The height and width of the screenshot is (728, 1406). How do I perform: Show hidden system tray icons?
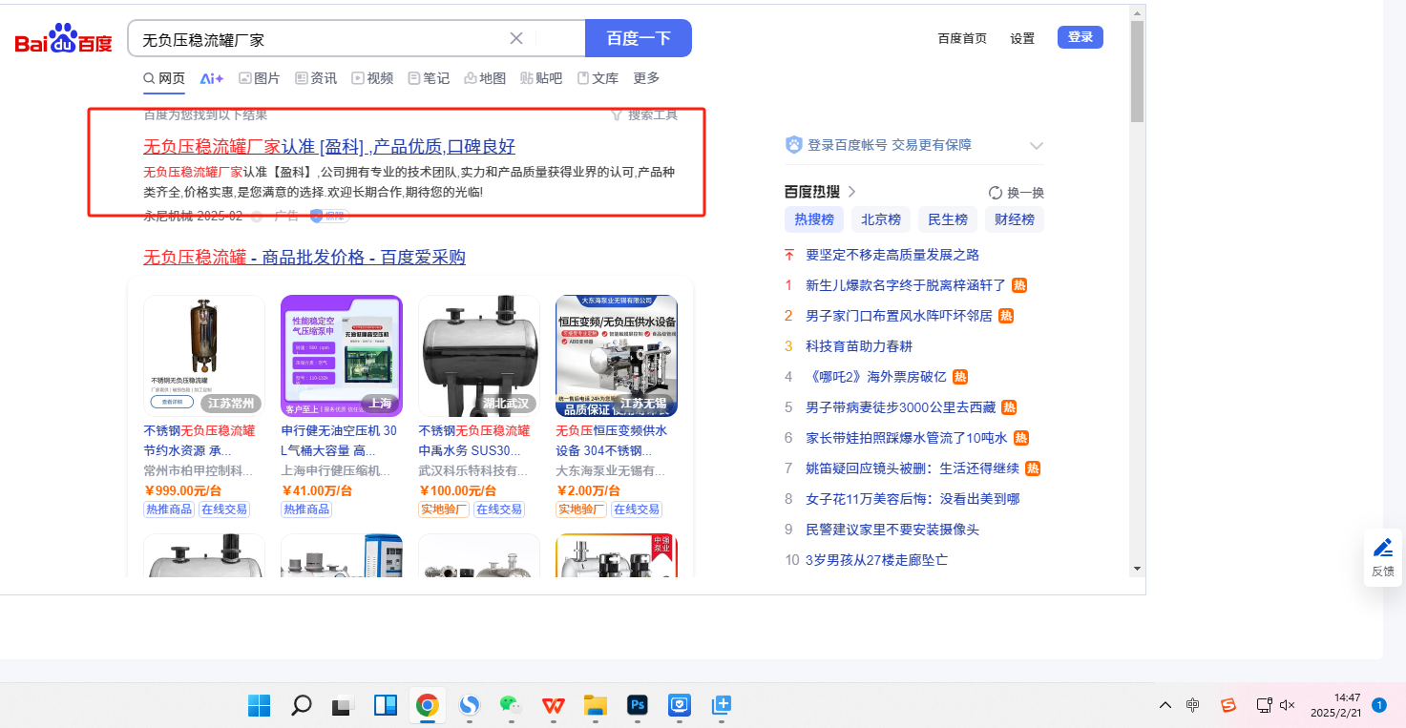click(x=1165, y=705)
